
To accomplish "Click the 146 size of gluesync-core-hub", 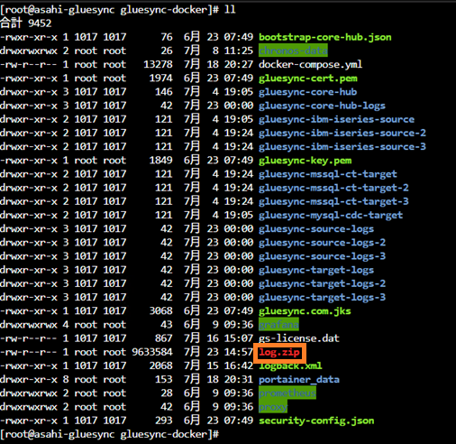I will pos(164,92).
